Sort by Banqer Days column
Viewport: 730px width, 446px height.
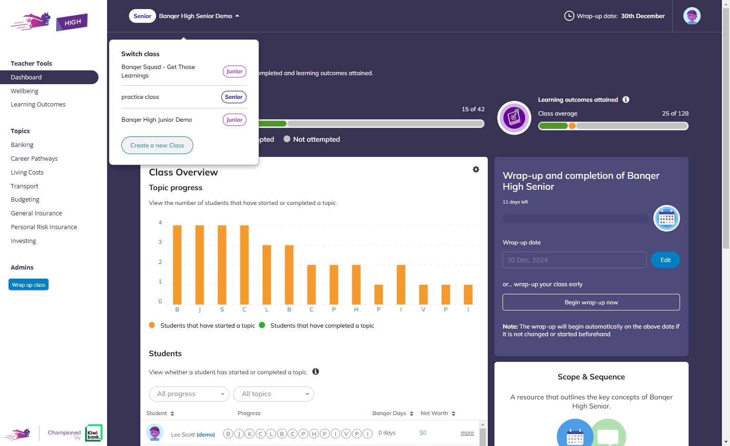coord(412,414)
